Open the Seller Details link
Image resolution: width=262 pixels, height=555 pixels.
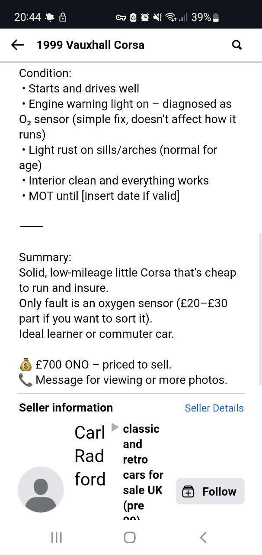tap(214, 408)
